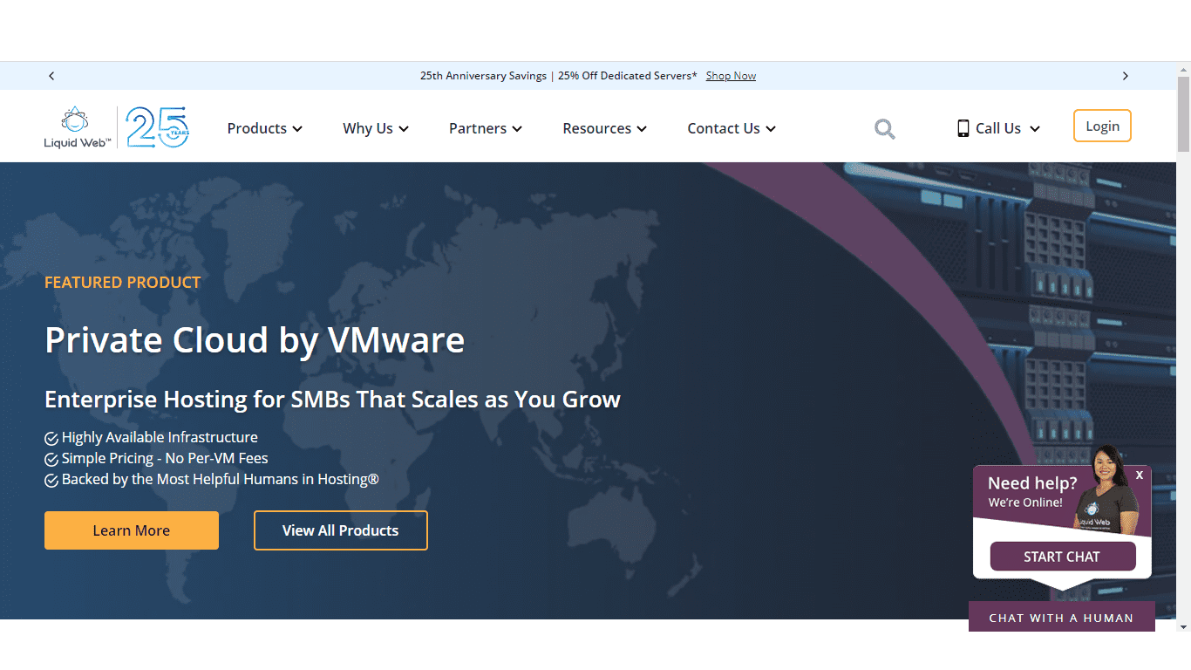This screenshot has width=1191, height=670.
Task: Open the site search magnifier icon
Action: pyautogui.click(x=885, y=129)
